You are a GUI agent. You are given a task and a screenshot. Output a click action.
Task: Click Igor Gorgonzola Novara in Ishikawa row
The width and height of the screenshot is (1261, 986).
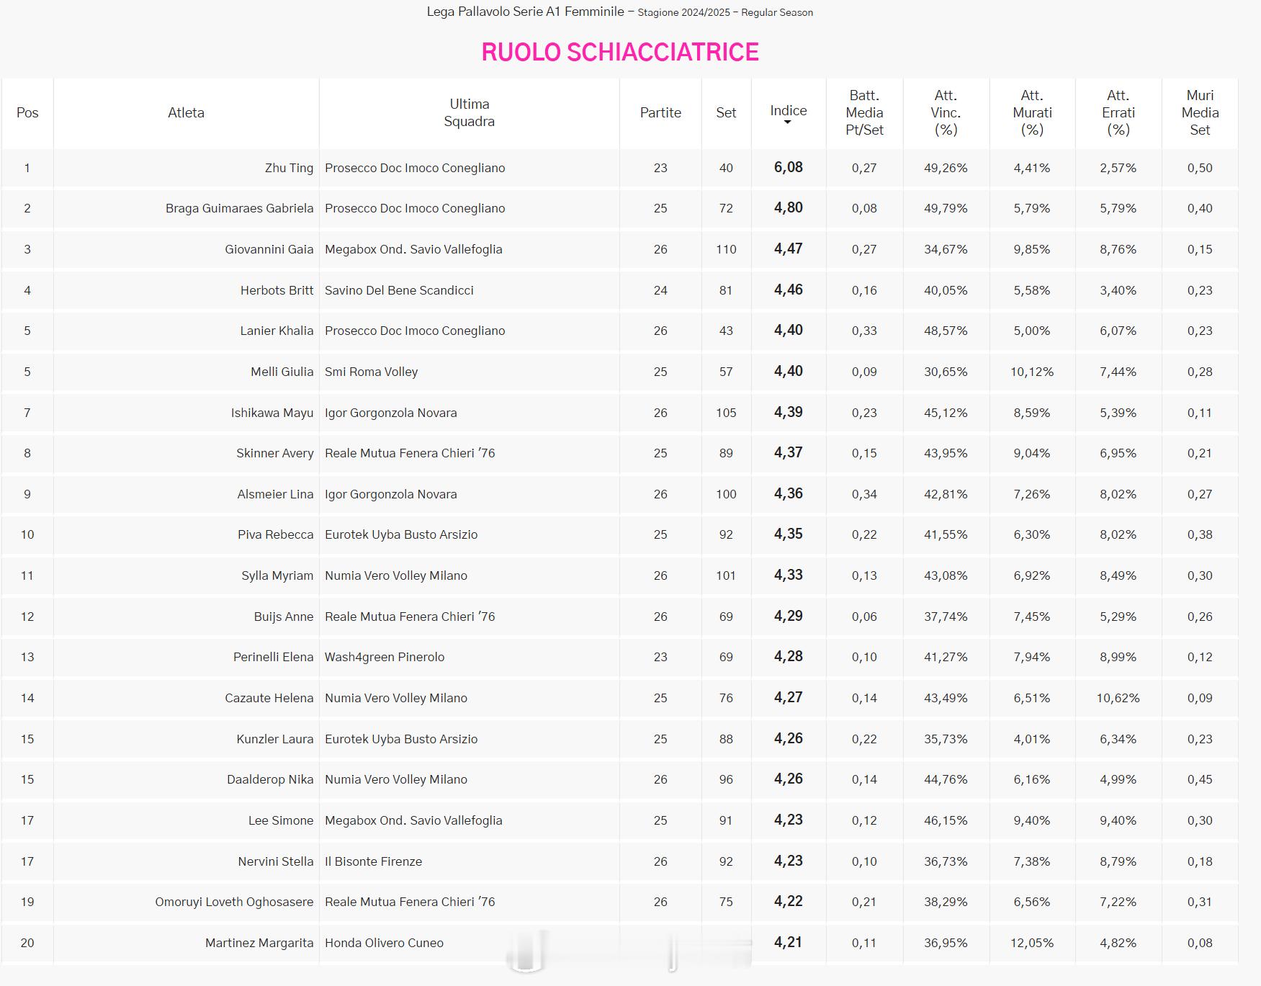[390, 413]
